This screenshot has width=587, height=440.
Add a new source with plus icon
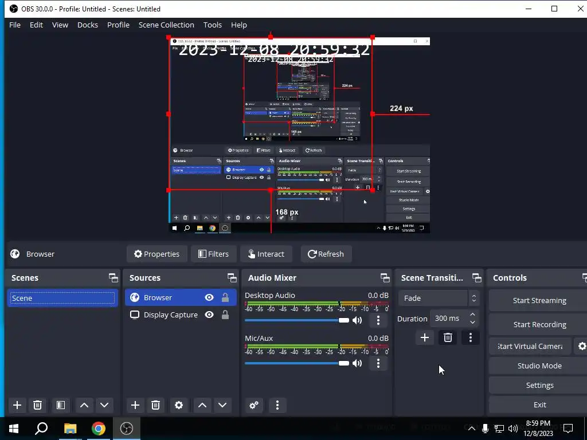(135, 405)
